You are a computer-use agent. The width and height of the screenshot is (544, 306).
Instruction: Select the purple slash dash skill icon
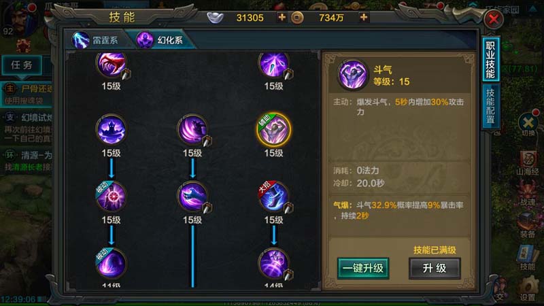coord(192,130)
